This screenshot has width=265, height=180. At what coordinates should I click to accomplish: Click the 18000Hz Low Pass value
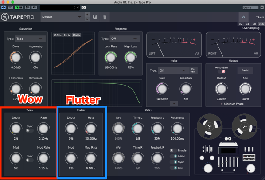[x=111, y=67]
